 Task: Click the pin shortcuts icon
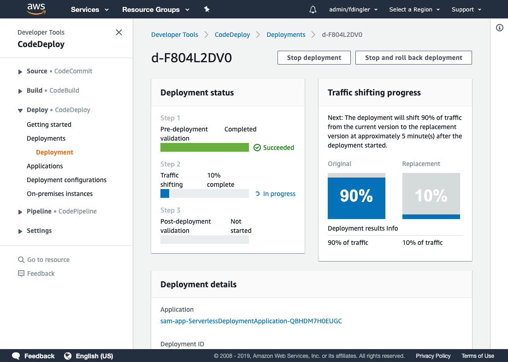coord(207,9)
